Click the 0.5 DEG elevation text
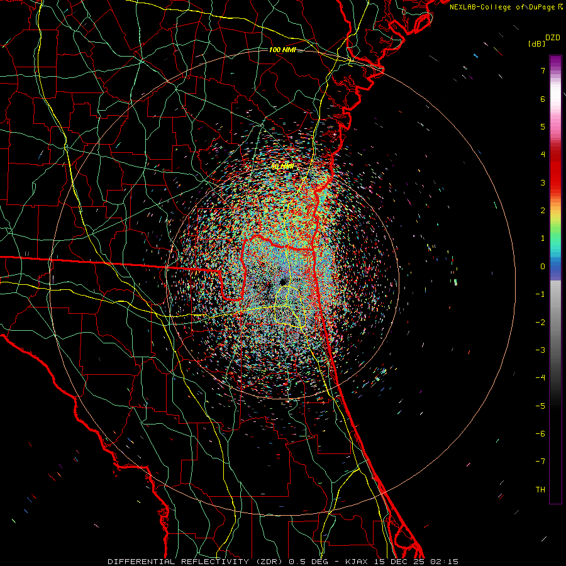566x566 pixels. pos(309,562)
